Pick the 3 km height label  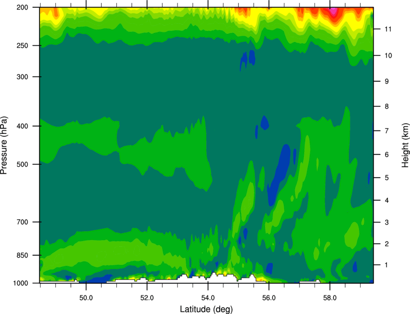click(x=386, y=222)
